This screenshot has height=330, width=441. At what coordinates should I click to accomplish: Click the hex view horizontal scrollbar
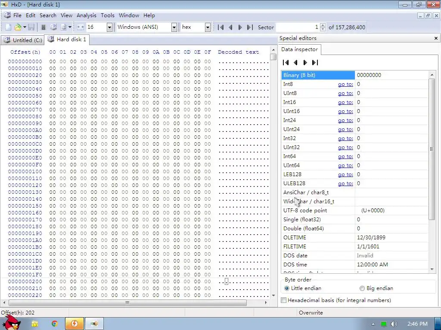click(127, 302)
